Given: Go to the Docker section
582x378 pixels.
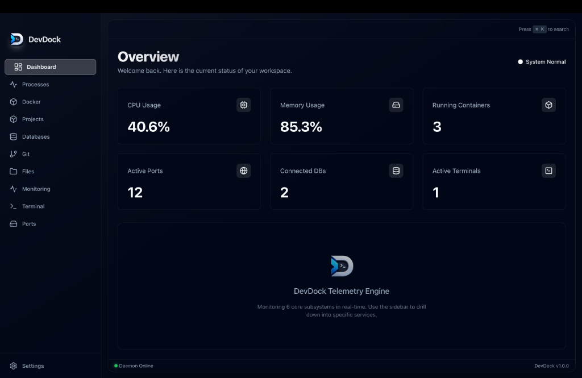Looking at the screenshot, I should click(x=32, y=102).
